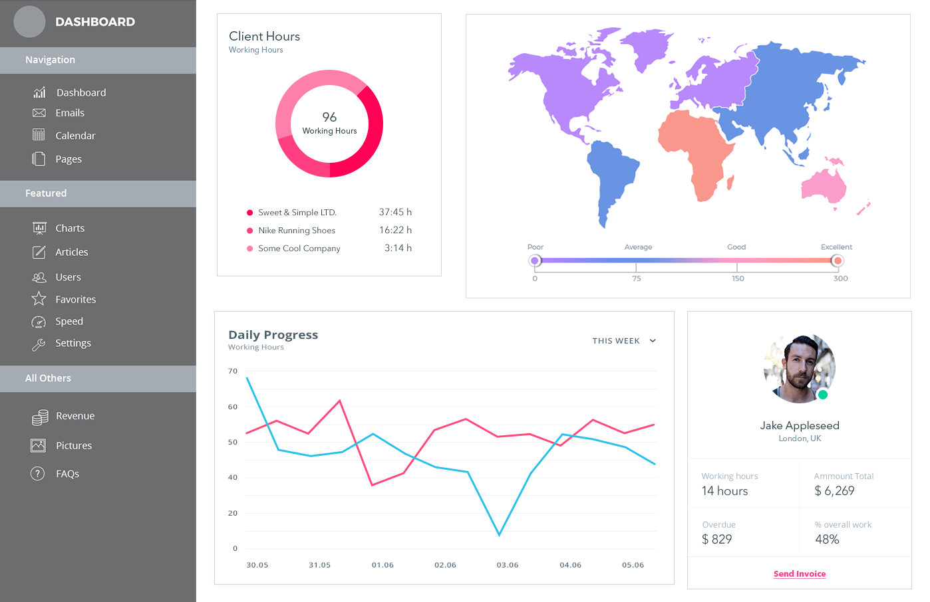Go to the Users menu item

(x=68, y=277)
